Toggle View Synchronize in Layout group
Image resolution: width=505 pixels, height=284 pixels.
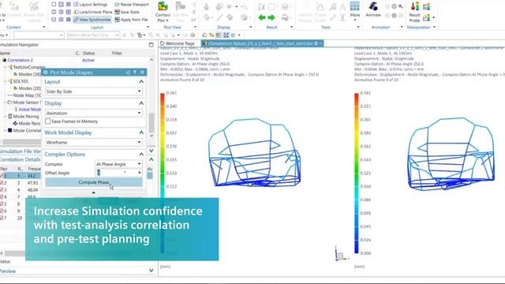[x=92, y=20]
